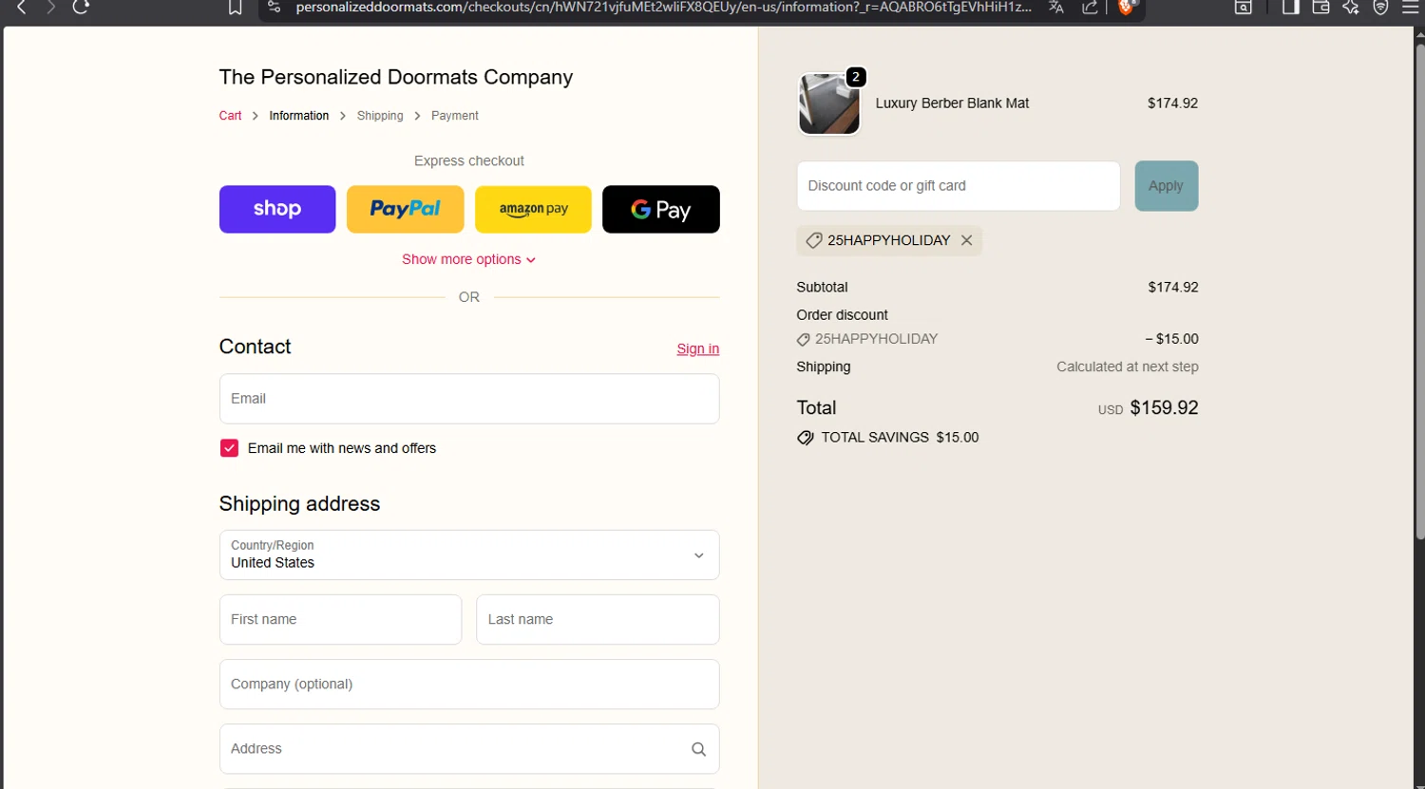Click the – $15.00 discount amount
Screen dimensions: 1425x789
(1171, 339)
